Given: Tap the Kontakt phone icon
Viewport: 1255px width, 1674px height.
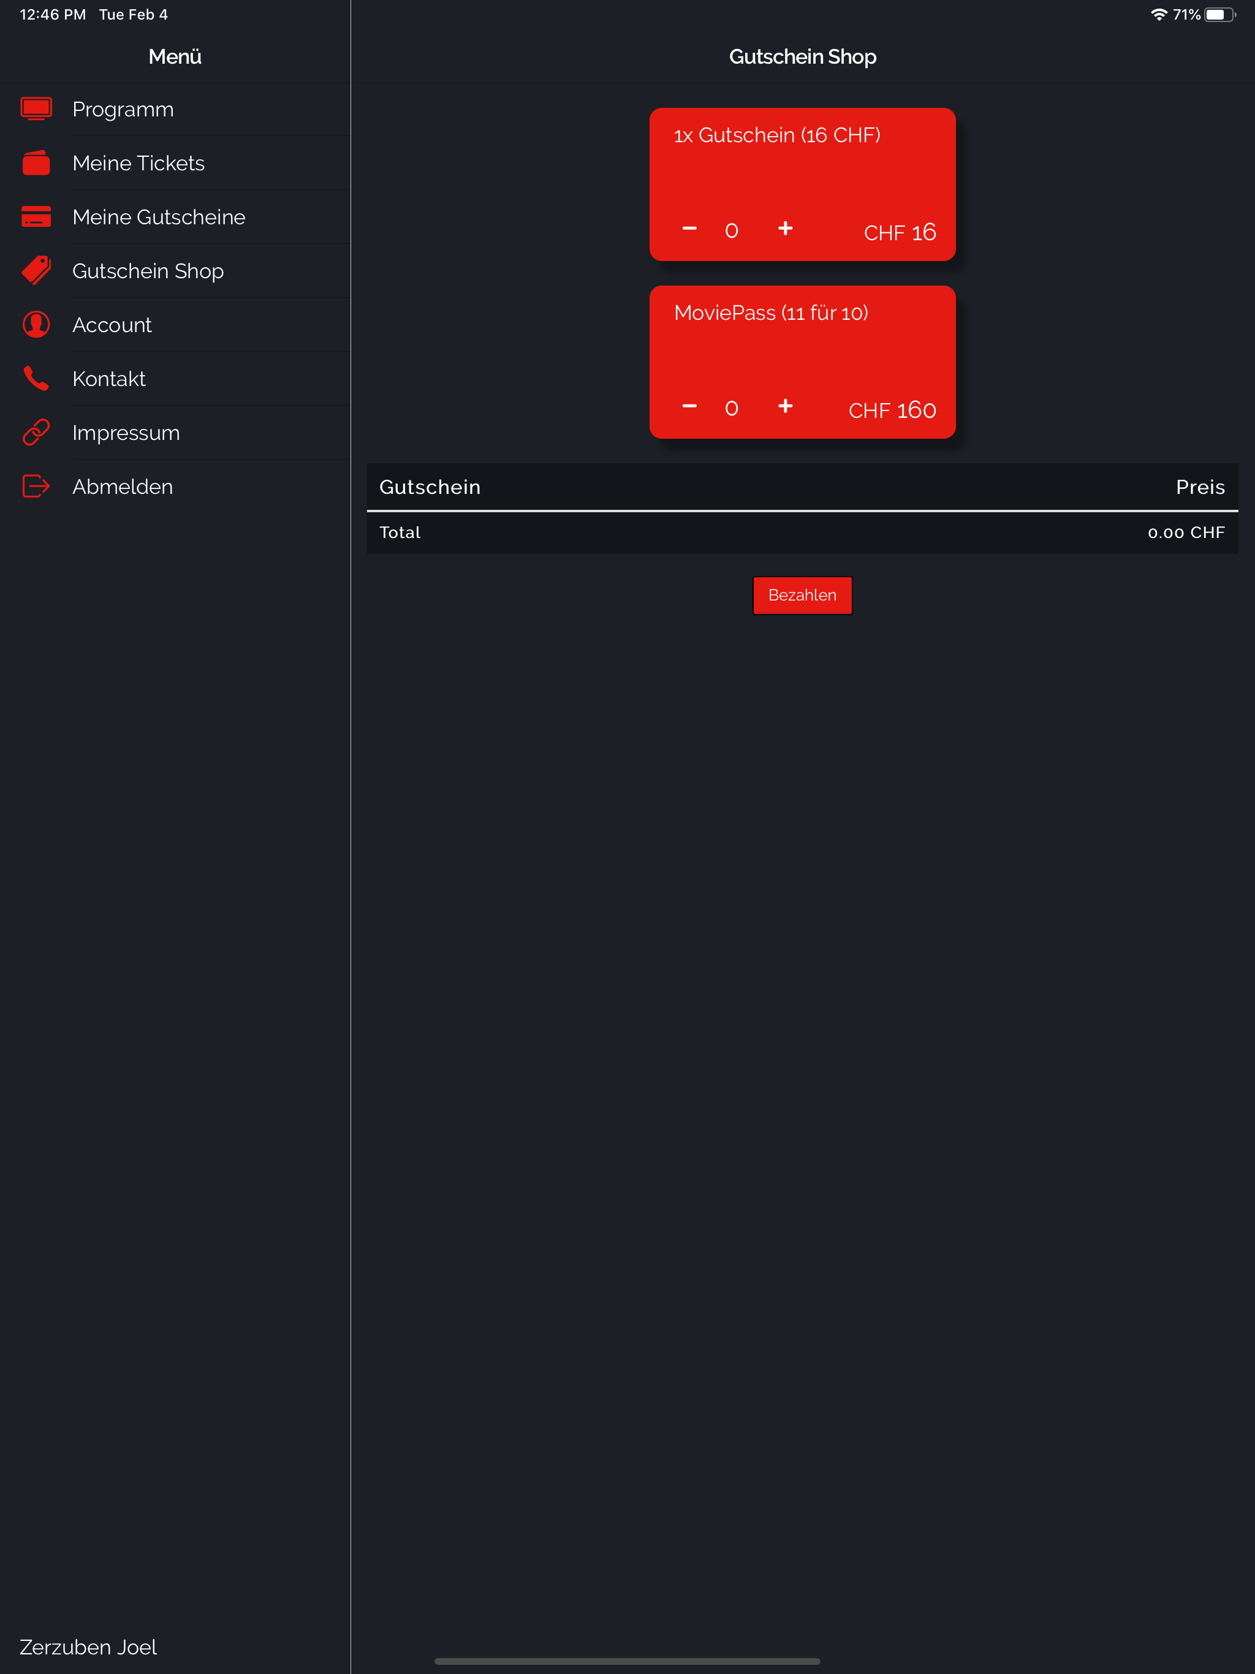Looking at the screenshot, I should 36,379.
